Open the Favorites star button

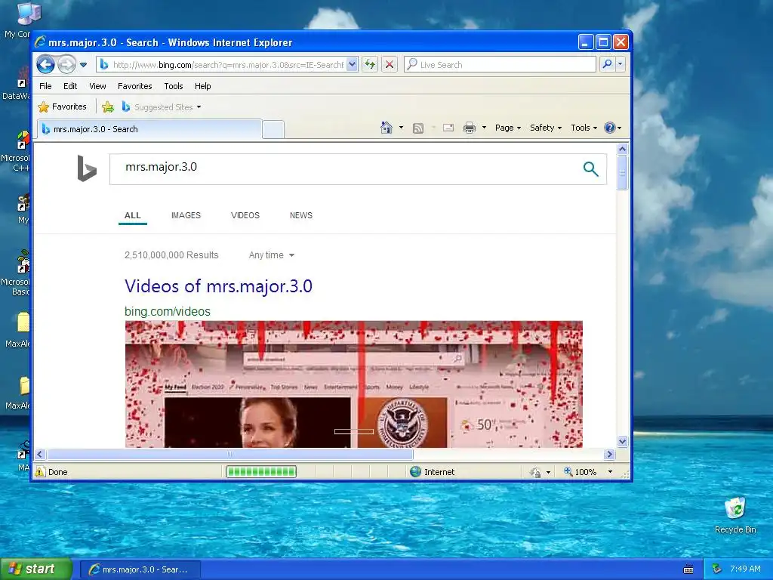click(x=63, y=106)
